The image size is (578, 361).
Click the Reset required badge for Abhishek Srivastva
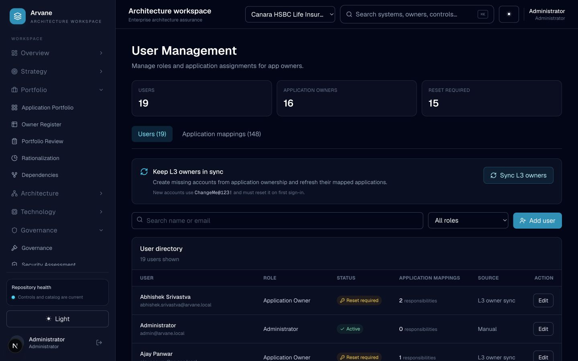coord(359,300)
